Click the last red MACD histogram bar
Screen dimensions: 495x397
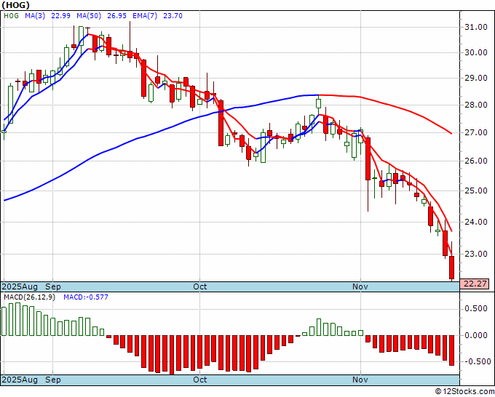click(452, 350)
